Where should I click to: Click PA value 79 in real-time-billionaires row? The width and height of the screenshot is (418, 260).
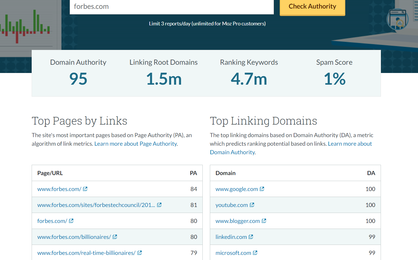(194, 253)
